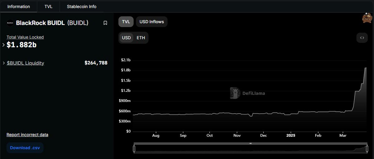Click the mini overview chart in the range selector
374x159 pixels.
tap(250, 149)
